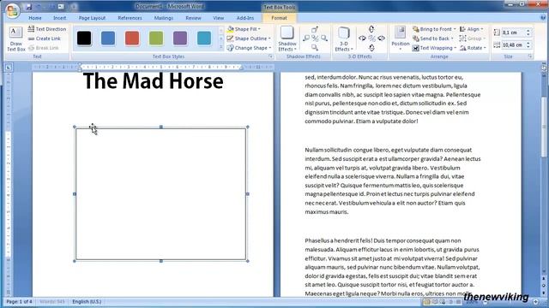This screenshot has width=549, height=308.
Task: Select the Draw Text Box tool
Action: point(15,38)
